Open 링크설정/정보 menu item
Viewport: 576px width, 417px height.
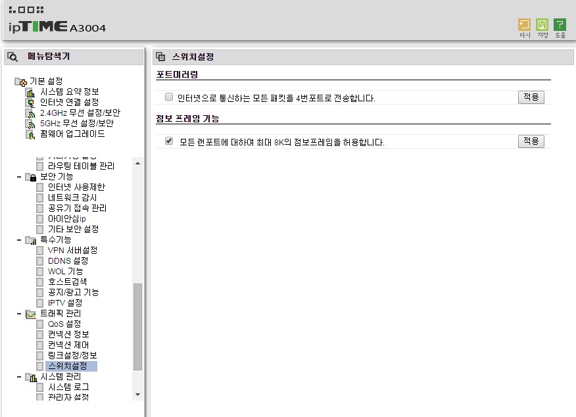(72, 356)
